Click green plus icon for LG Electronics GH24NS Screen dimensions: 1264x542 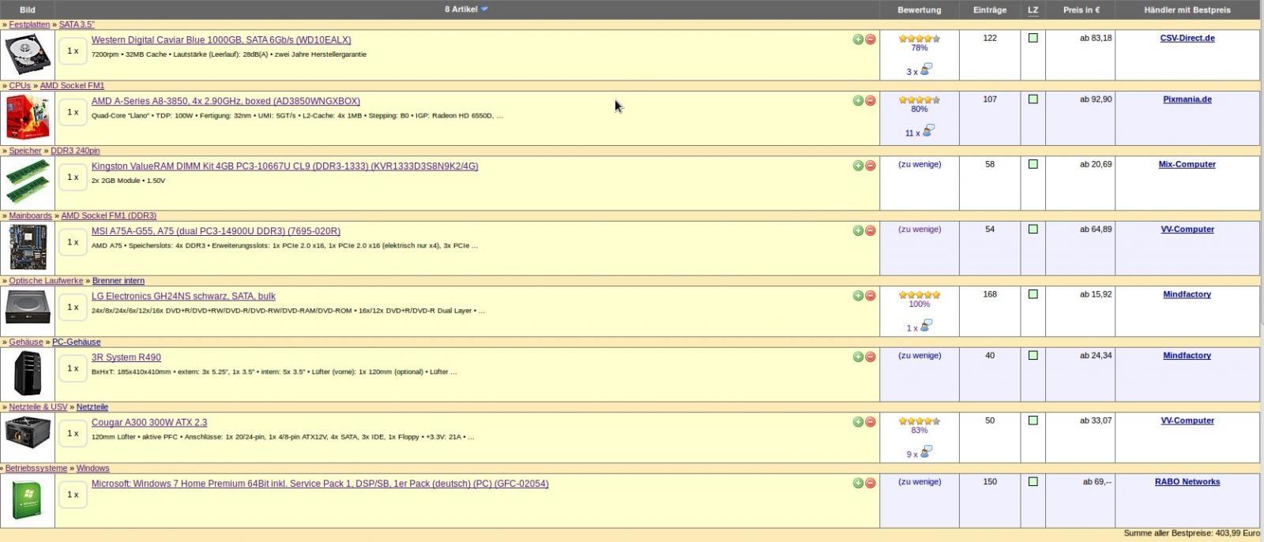[x=858, y=296]
